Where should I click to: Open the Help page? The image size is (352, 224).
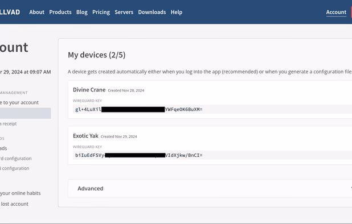tap(177, 12)
